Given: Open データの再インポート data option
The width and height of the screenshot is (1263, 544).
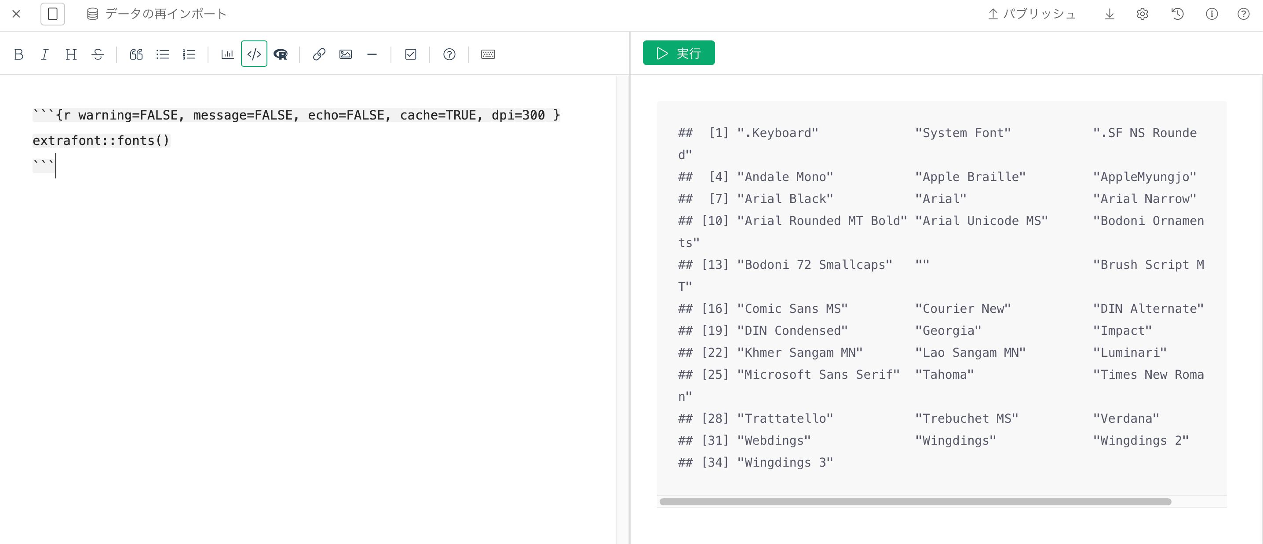Looking at the screenshot, I should tap(157, 14).
